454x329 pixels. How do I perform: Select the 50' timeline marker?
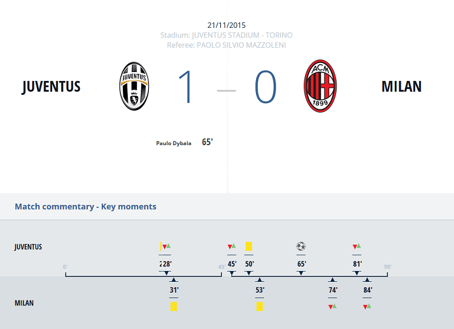pyautogui.click(x=249, y=264)
